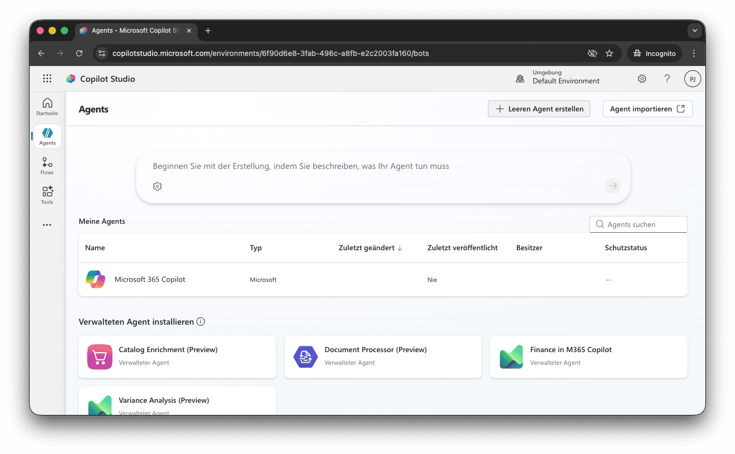Toggle the third-party cookie eye icon
The height and width of the screenshot is (454, 735).
(592, 53)
